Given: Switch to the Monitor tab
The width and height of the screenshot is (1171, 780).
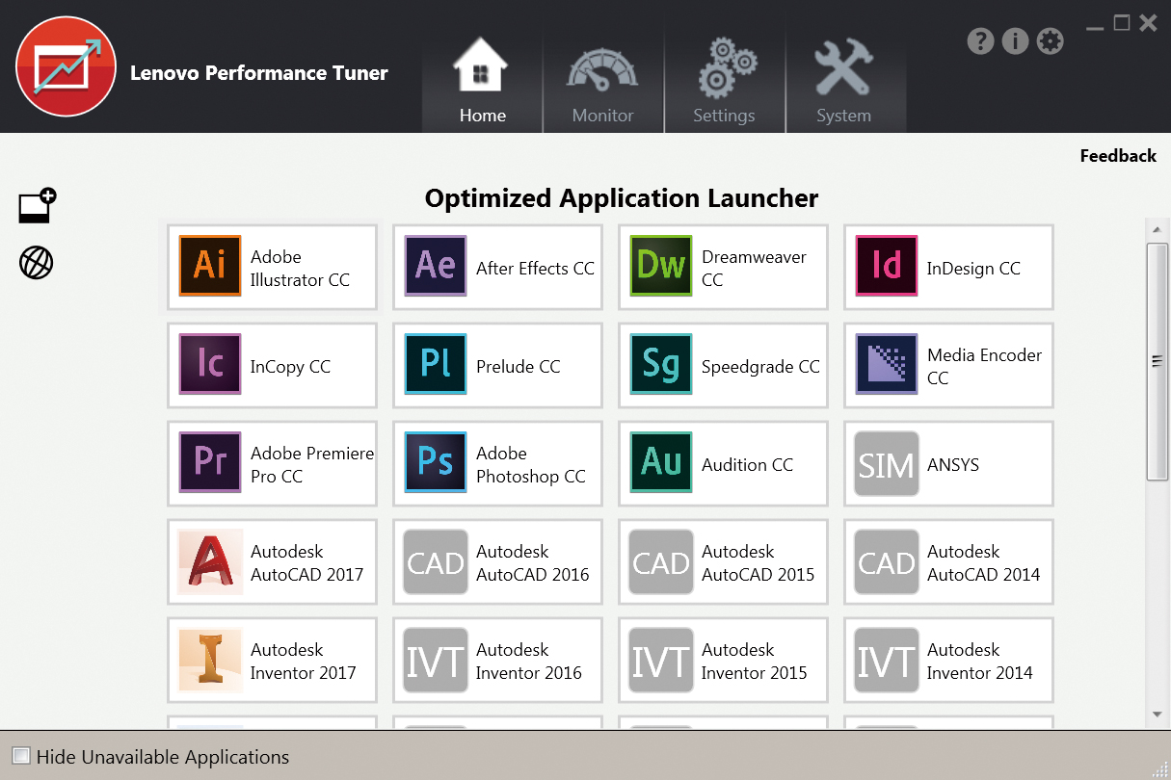Looking at the screenshot, I should pos(603,81).
